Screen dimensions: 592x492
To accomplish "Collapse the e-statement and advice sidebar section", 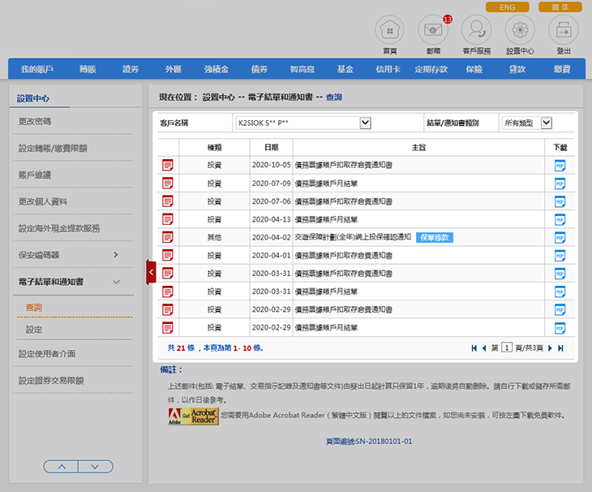I will coord(116,282).
